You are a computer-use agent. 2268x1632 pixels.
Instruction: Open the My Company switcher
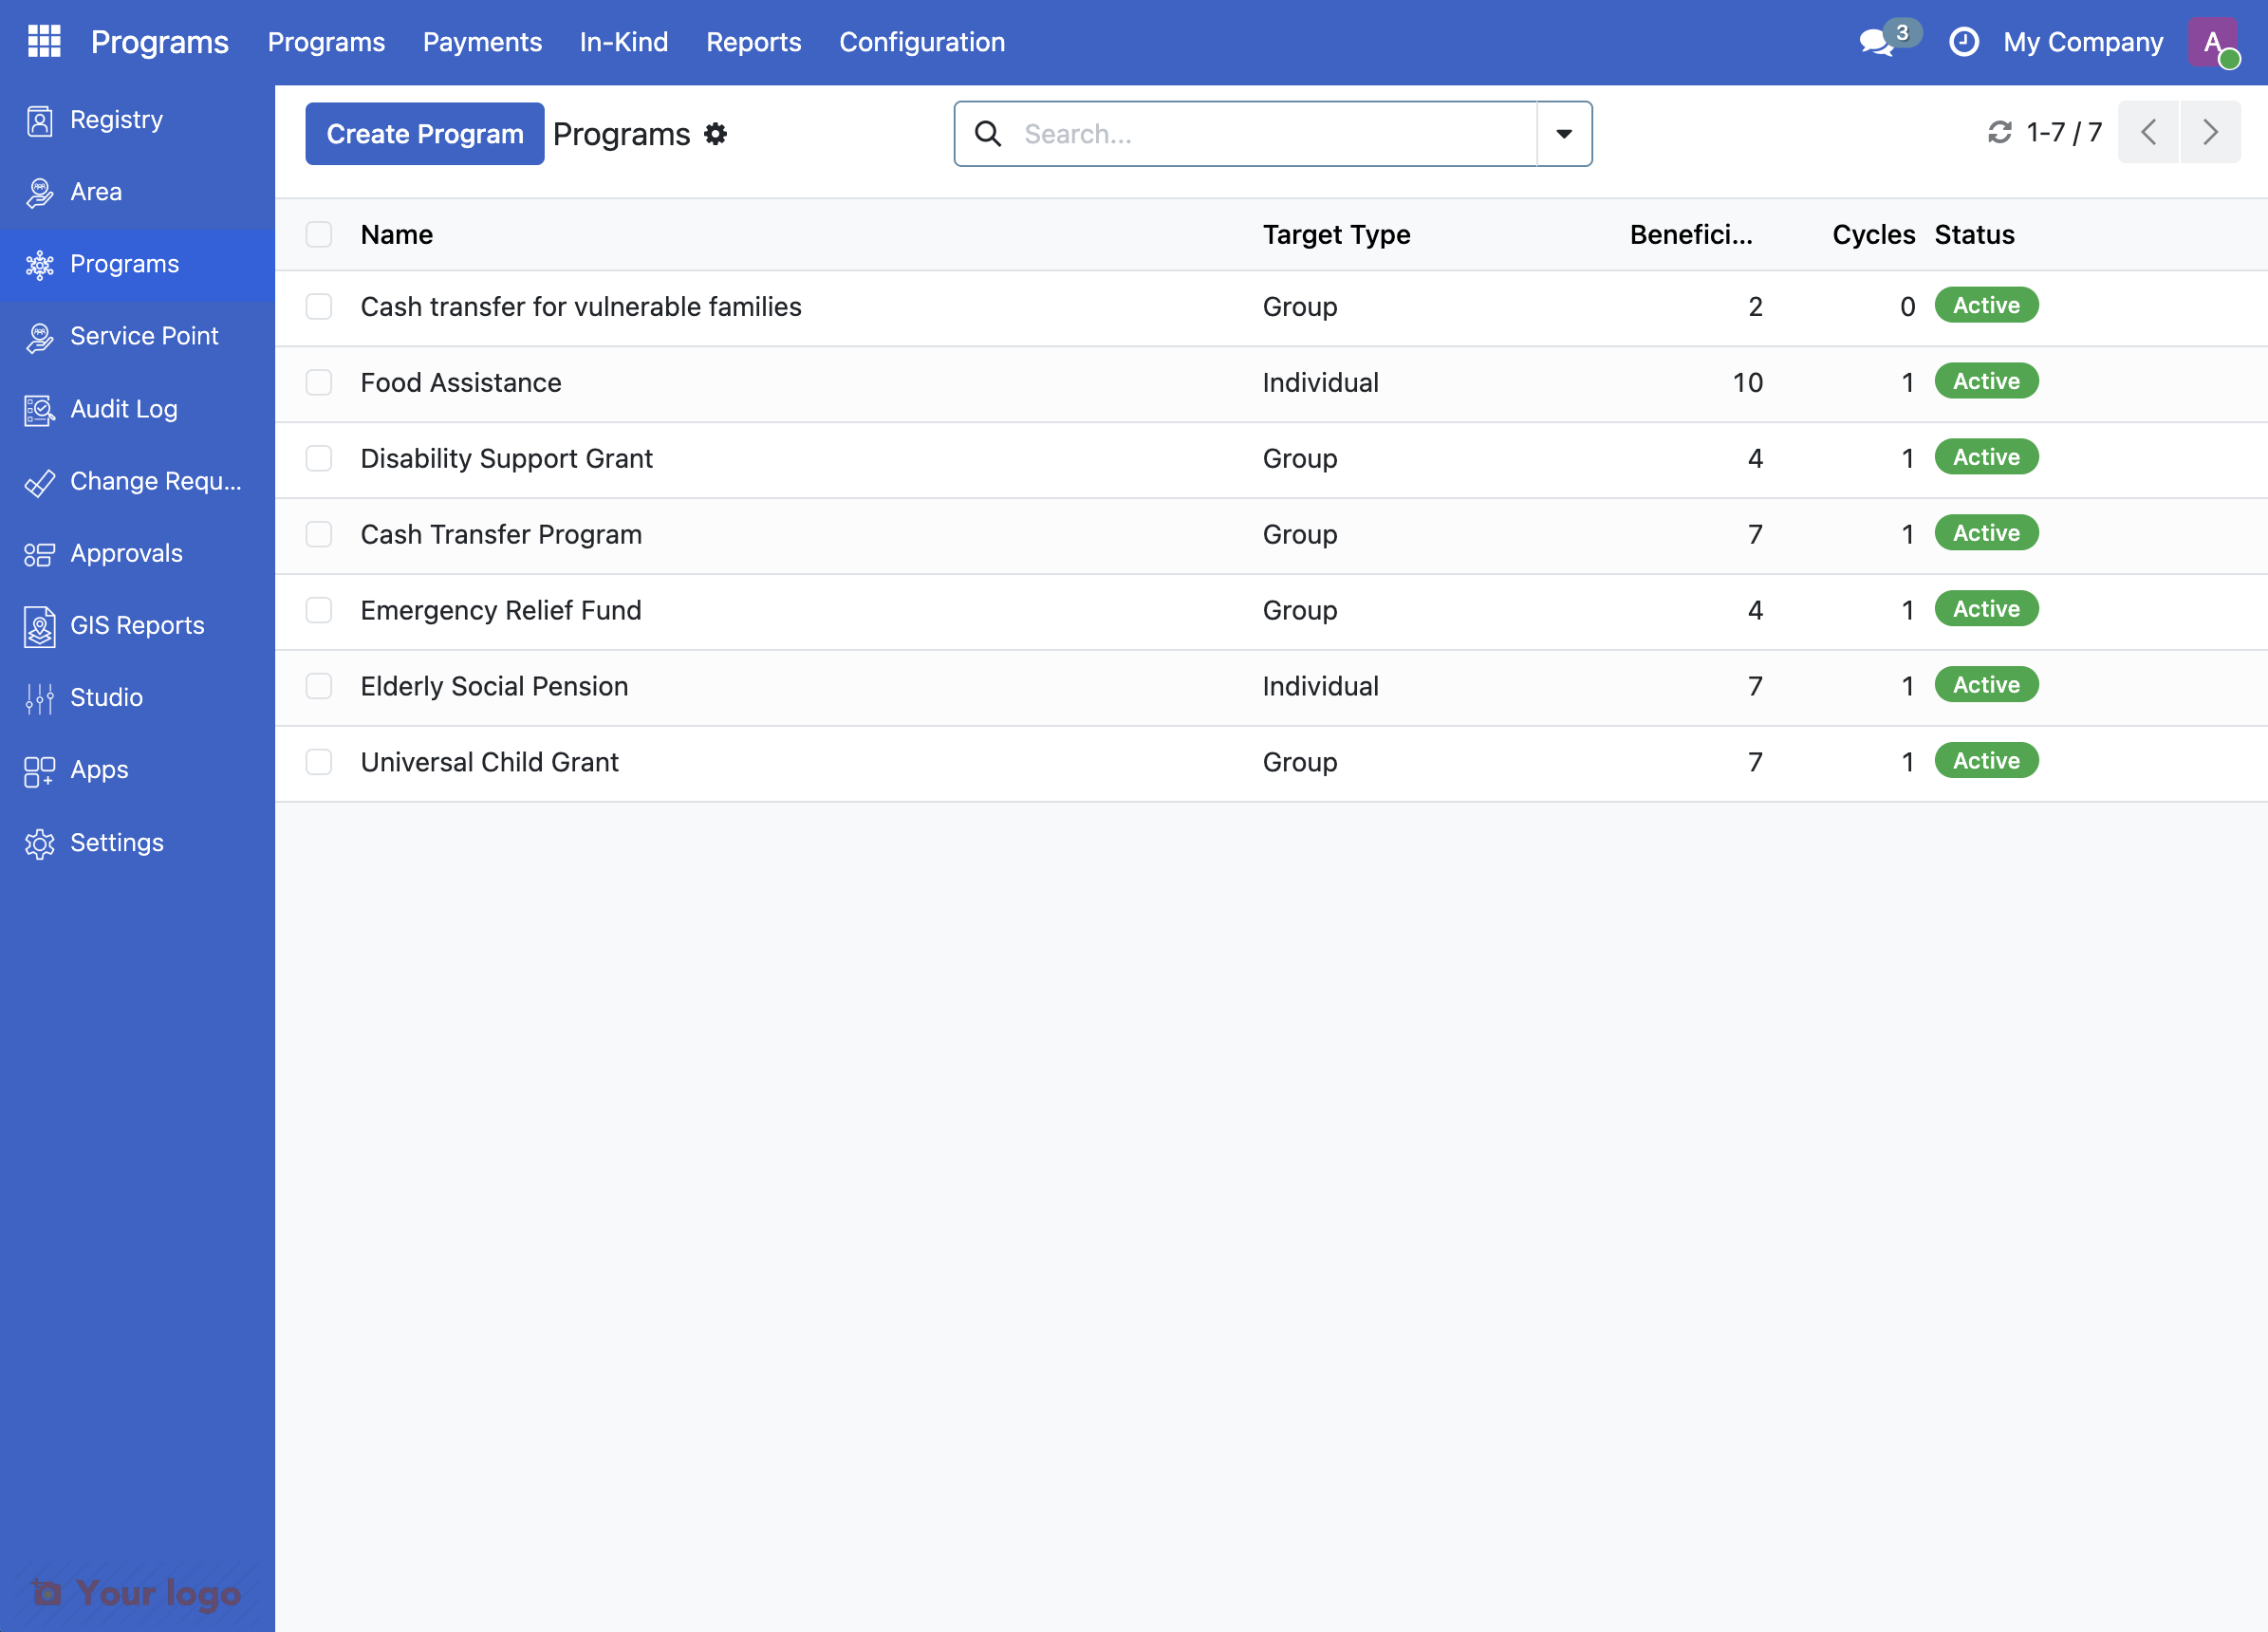click(2082, 42)
